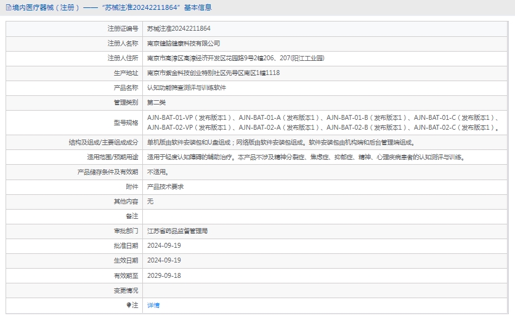
Task: Click the 不适用 storage conditions value
Action: point(157,172)
